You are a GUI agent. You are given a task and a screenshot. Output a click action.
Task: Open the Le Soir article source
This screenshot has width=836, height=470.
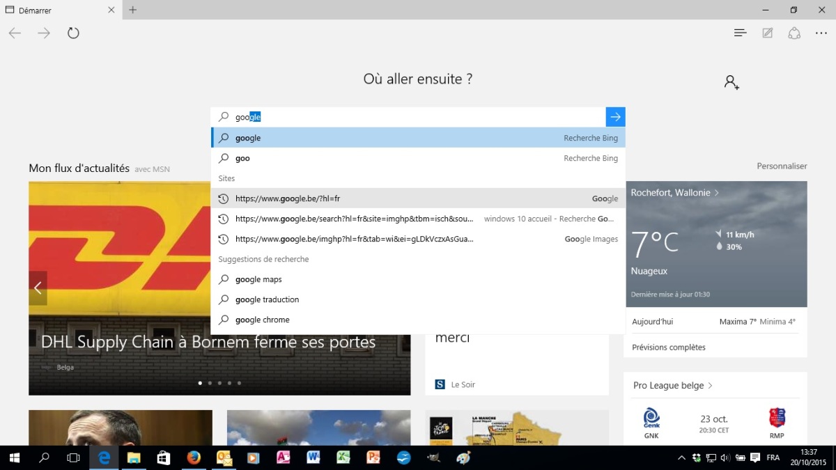tap(455, 384)
